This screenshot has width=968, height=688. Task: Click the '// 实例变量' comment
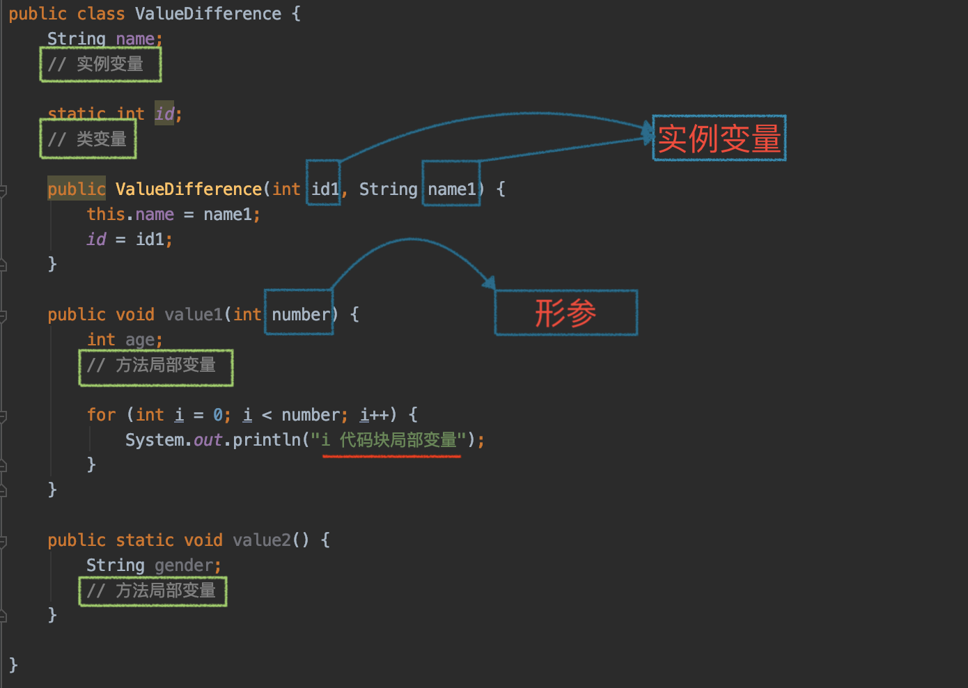96,64
